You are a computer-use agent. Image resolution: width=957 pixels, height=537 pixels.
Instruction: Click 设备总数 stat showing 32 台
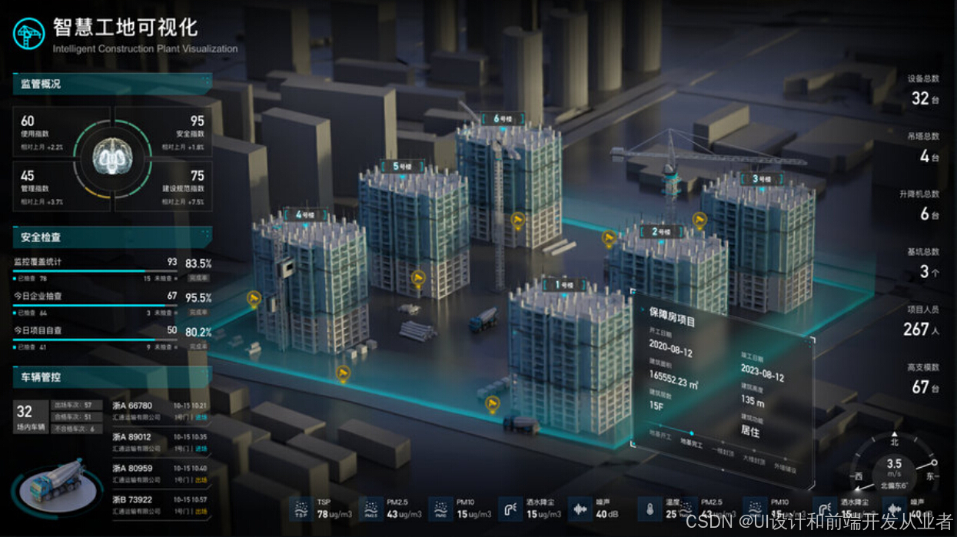(924, 91)
